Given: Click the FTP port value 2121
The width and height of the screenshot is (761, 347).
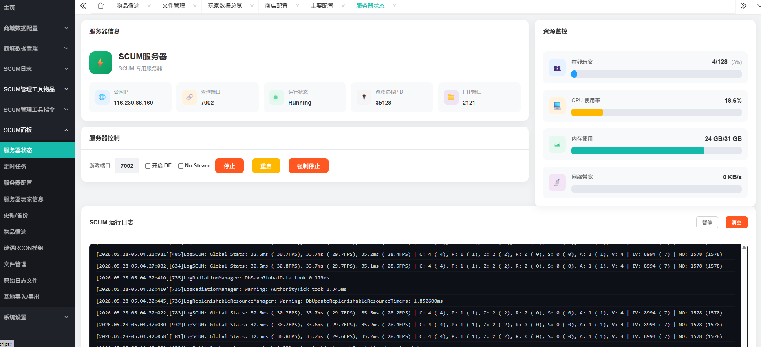Looking at the screenshot, I should [469, 103].
